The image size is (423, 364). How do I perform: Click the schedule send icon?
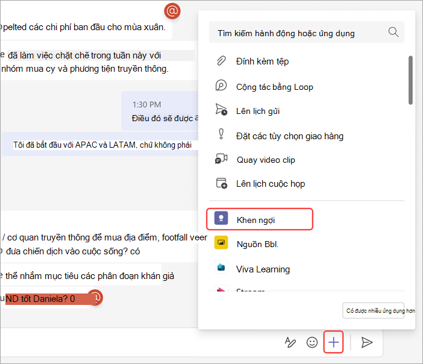coord(221,110)
